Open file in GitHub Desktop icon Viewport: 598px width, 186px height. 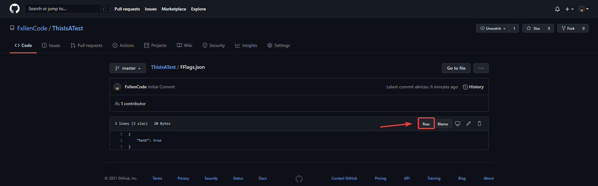[x=458, y=124]
